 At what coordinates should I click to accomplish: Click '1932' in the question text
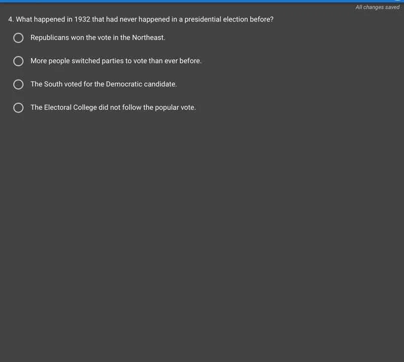pos(82,20)
